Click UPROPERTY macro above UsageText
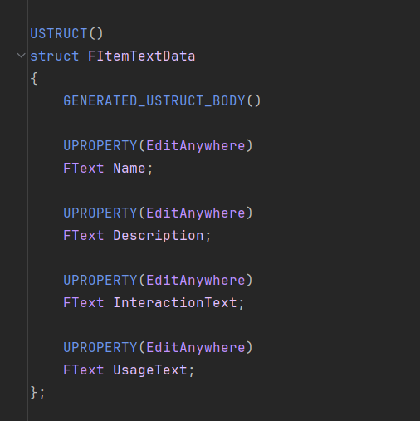The image size is (420, 421). click(100, 347)
